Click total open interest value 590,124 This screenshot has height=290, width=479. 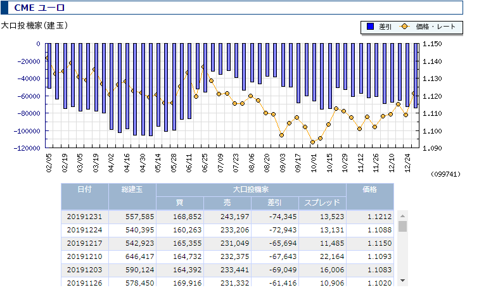point(139,270)
